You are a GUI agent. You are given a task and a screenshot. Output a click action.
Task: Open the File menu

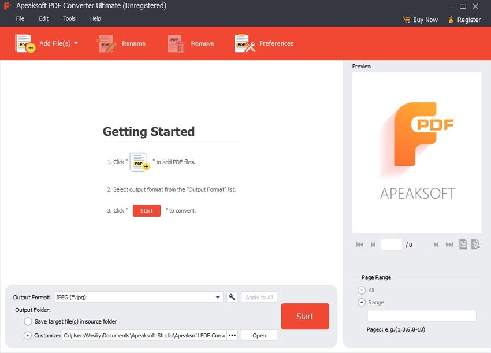tap(20, 19)
